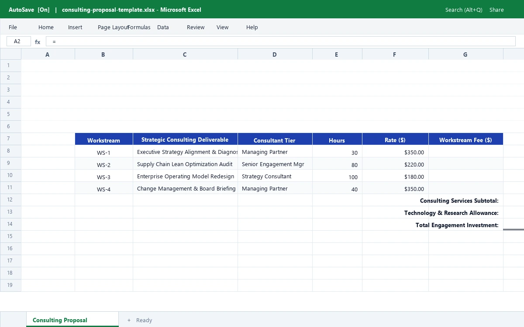The image size is (524, 327).
Task: Select column D header
Action: click(x=275, y=54)
